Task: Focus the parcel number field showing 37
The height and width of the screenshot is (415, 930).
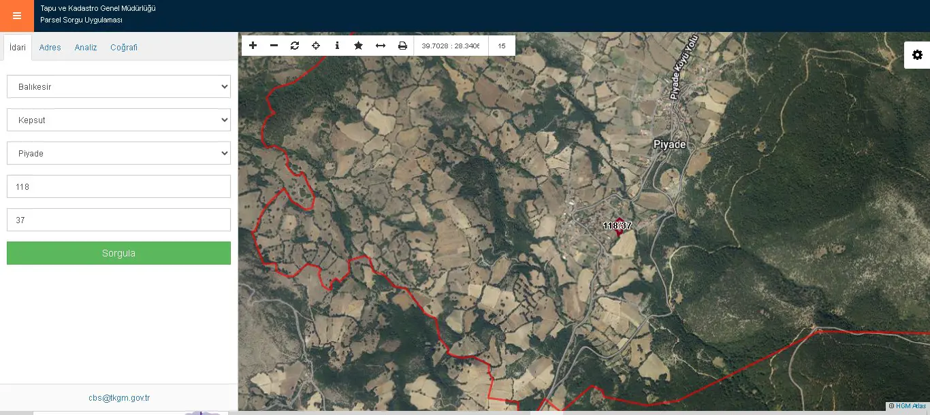Action: pyautogui.click(x=118, y=220)
